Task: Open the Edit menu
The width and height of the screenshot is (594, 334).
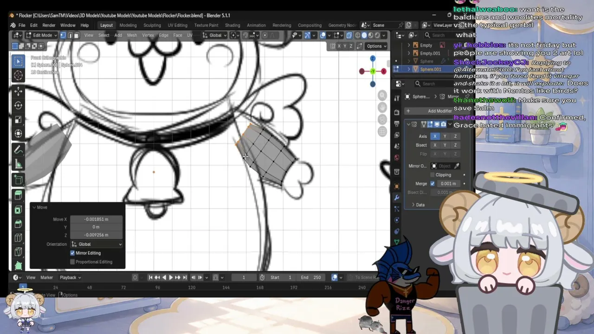Action: pyautogui.click(x=34, y=25)
